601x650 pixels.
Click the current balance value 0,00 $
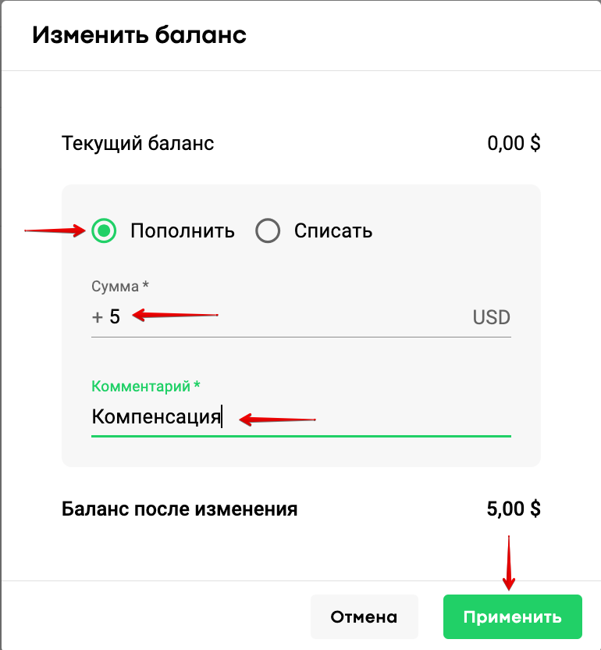(514, 144)
